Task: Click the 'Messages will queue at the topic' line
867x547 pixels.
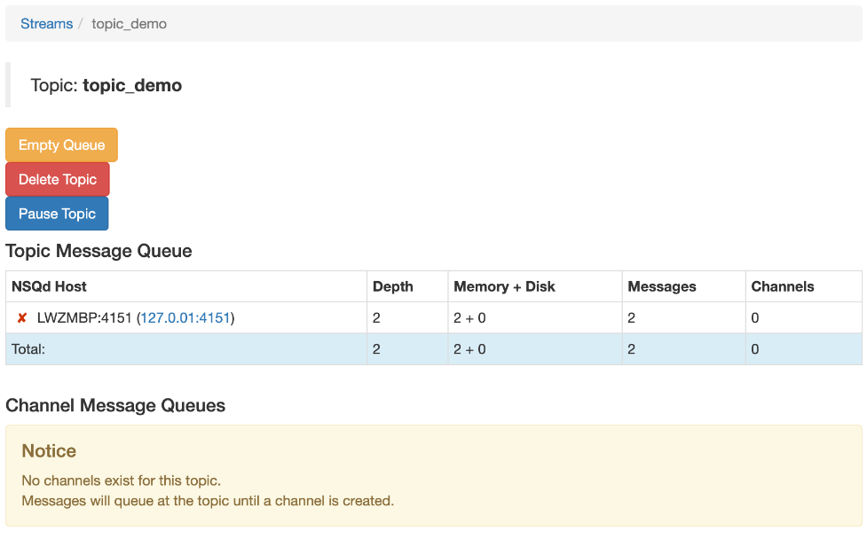Action: (x=207, y=501)
